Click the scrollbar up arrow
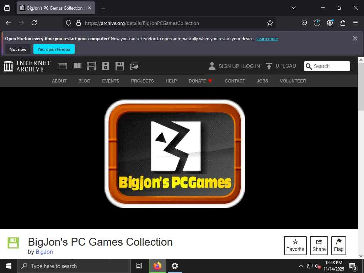 point(361,60)
